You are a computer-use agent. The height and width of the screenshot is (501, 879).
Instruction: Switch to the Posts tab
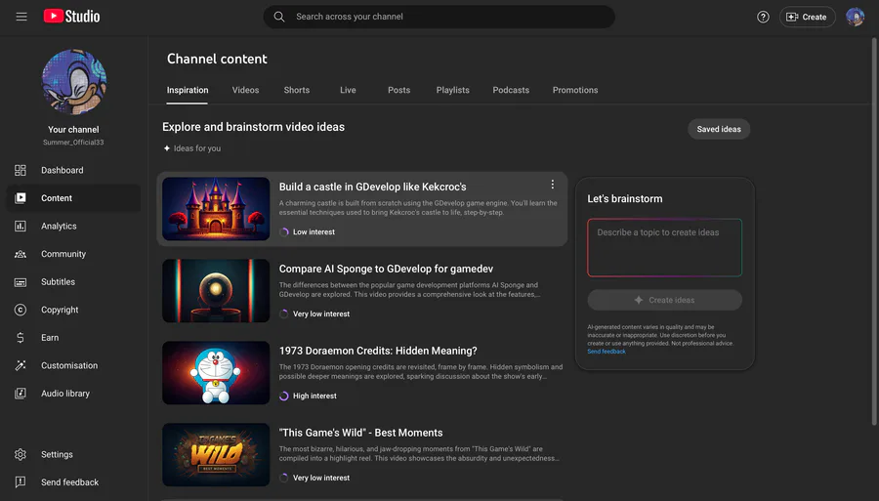tap(399, 90)
